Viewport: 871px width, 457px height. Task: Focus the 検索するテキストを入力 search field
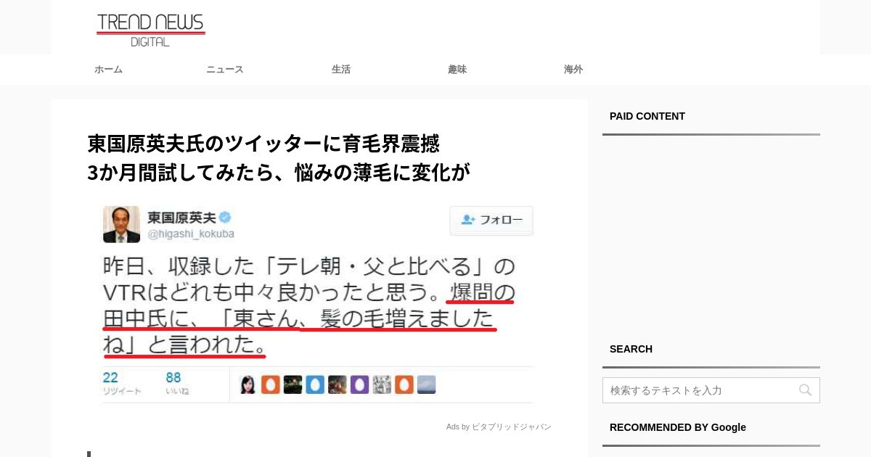click(711, 390)
